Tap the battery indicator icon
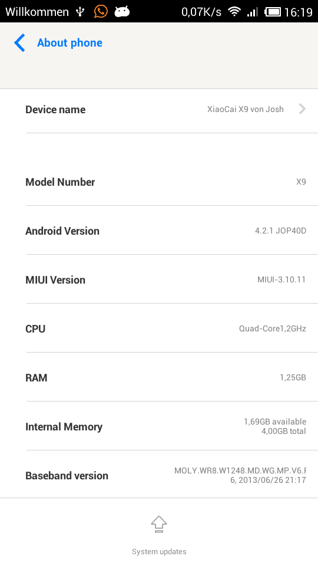The width and height of the screenshot is (318, 566). click(273, 12)
